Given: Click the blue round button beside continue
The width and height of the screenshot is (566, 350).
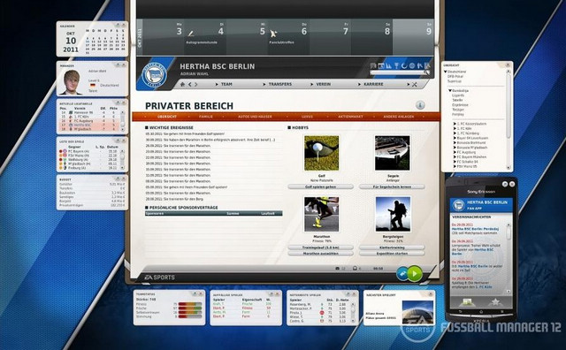Looking at the screenshot, I should pos(402,274).
